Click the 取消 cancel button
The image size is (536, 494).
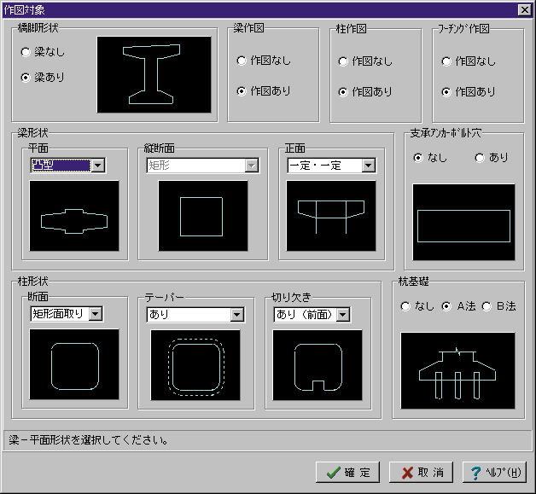pyautogui.click(x=422, y=473)
